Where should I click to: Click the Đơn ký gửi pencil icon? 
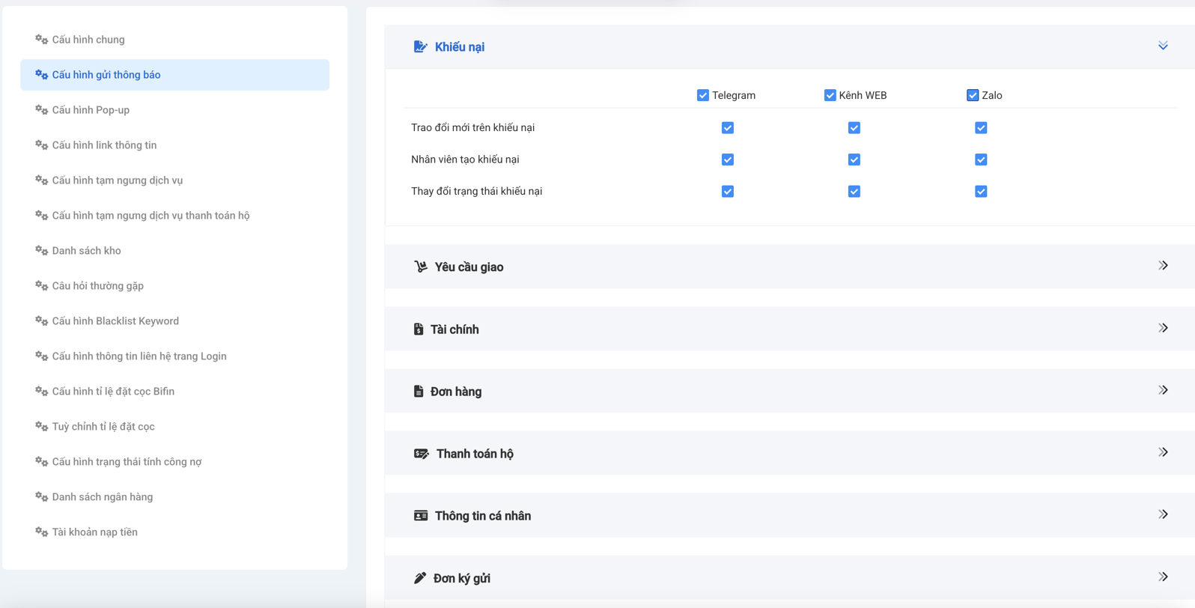420,578
